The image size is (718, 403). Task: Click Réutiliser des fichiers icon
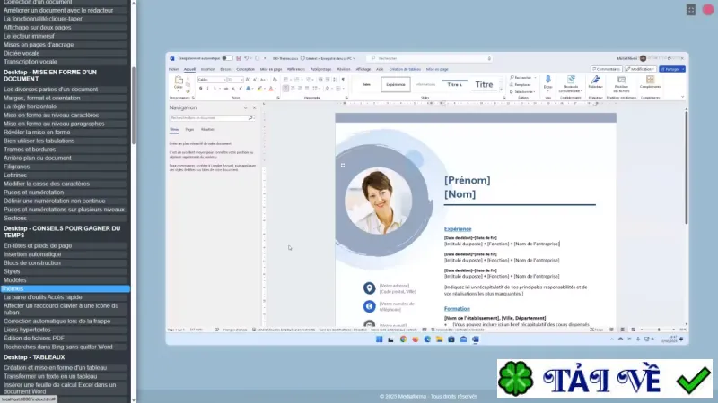click(x=621, y=80)
